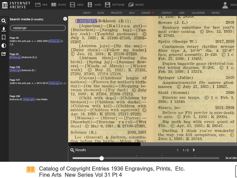This screenshot has height=178, width=237.
Task: Click the search inside text field
Action: (38, 28)
